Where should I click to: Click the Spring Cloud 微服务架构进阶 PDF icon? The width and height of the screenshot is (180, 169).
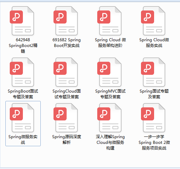pyautogui.click(x=109, y=21)
